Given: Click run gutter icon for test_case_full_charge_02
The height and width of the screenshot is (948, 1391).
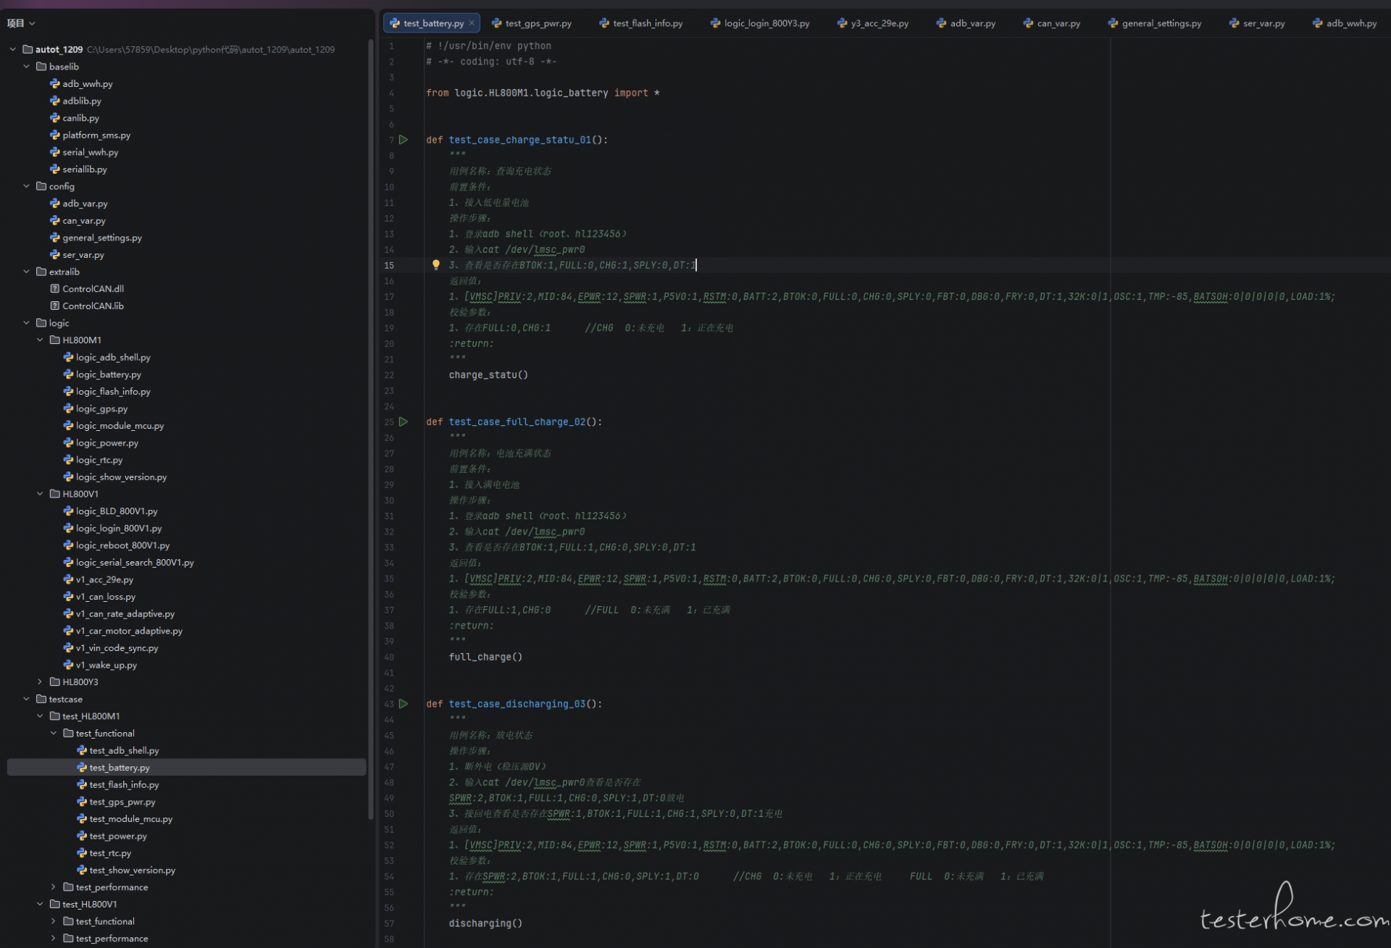Looking at the screenshot, I should 404,421.
